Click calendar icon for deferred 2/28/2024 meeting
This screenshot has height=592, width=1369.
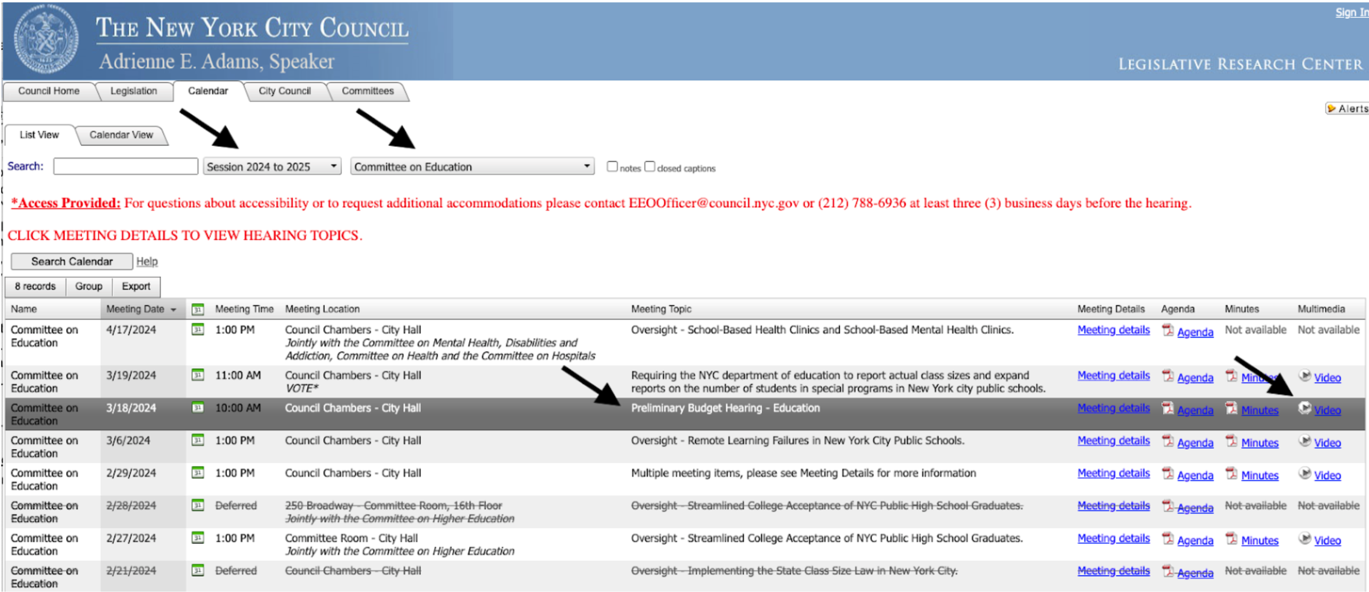[198, 505]
